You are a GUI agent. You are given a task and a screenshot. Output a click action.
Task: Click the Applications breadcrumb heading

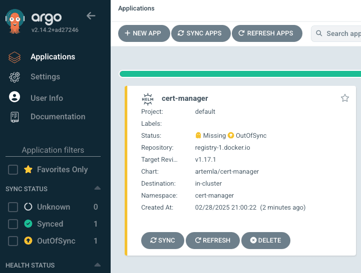[x=136, y=8]
